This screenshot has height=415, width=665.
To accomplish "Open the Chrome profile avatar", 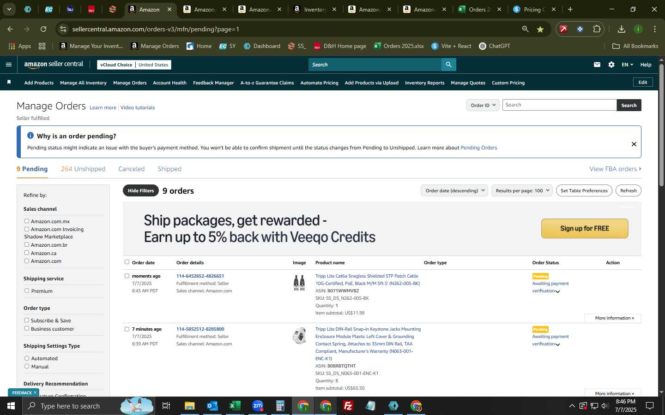I will [x=638, y=29].
